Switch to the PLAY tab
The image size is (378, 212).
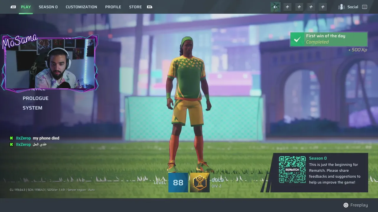tap(26, 7)
